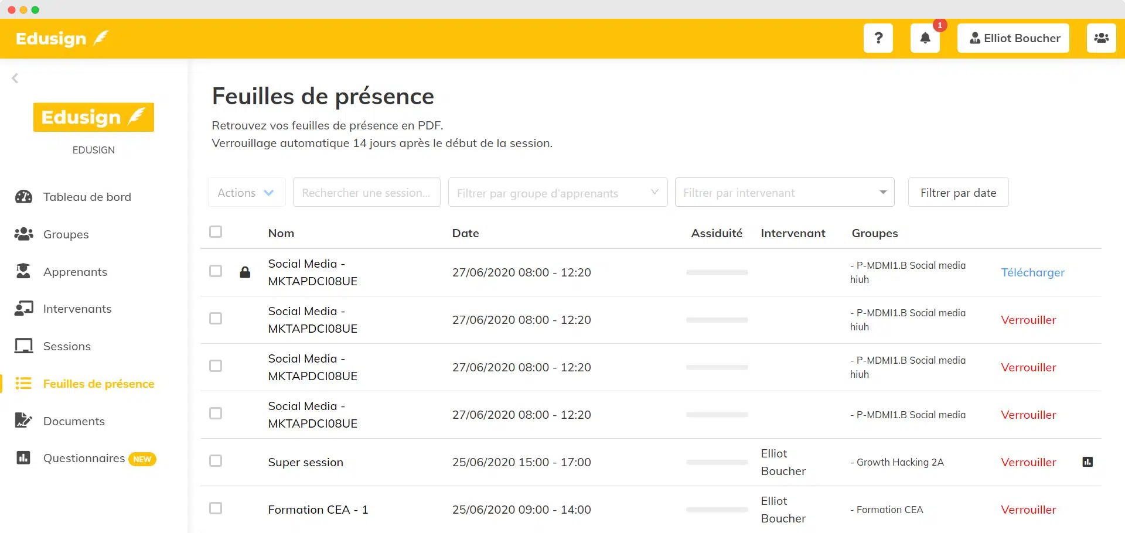Click the Assiduité bar on the locked row

[717, 272]
